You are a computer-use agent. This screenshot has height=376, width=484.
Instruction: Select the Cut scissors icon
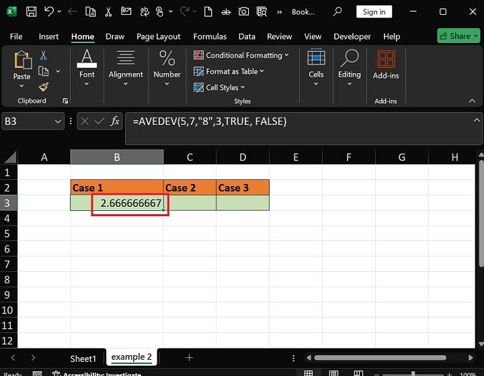point(44,56)
